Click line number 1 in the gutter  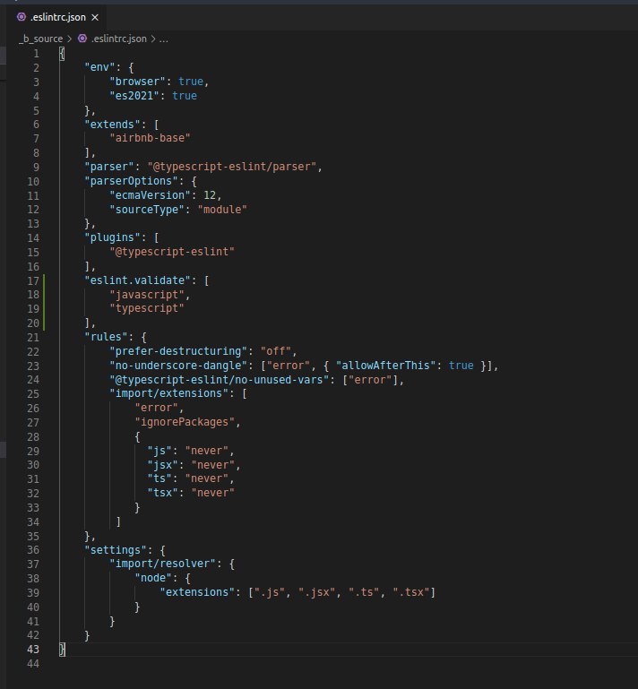coord(36,54)
